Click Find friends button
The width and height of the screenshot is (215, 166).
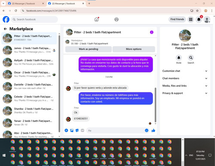pyautogui.click(x=177, y=19)
